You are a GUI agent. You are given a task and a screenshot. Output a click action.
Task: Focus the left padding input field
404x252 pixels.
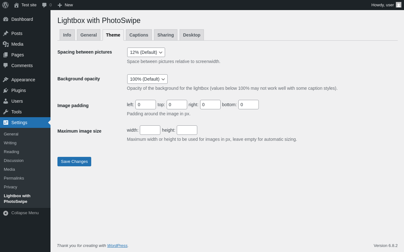(x=146, y=105)
